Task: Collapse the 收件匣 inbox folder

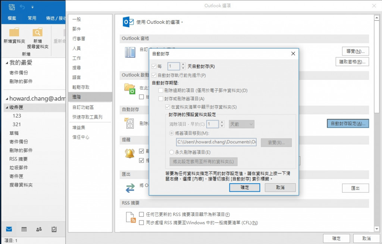Action: point(7,107)
